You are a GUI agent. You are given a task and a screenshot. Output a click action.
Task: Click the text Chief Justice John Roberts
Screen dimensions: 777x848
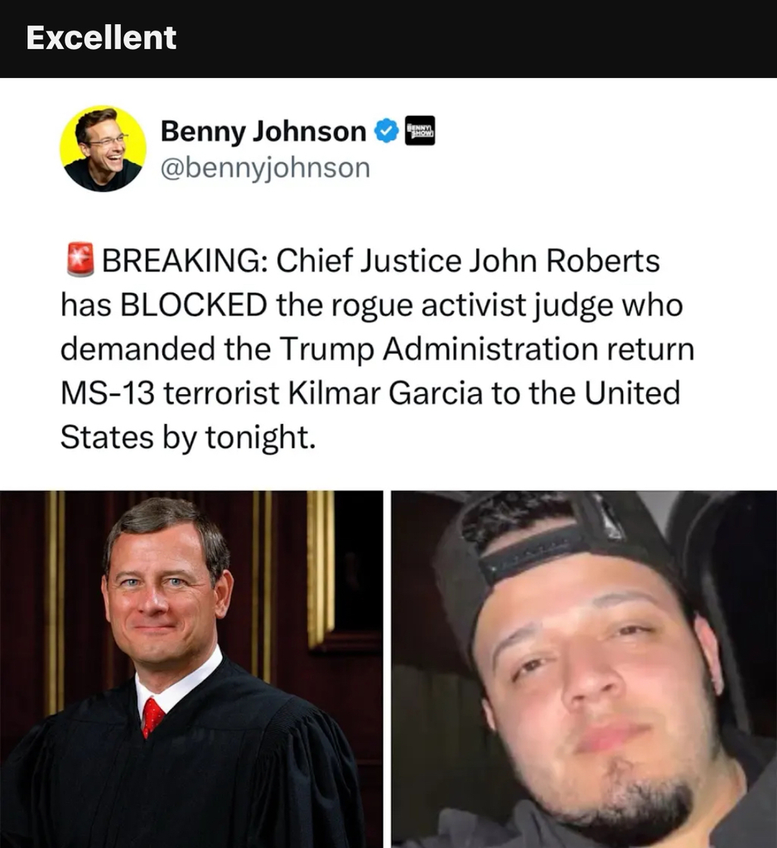tap(468, 261)
